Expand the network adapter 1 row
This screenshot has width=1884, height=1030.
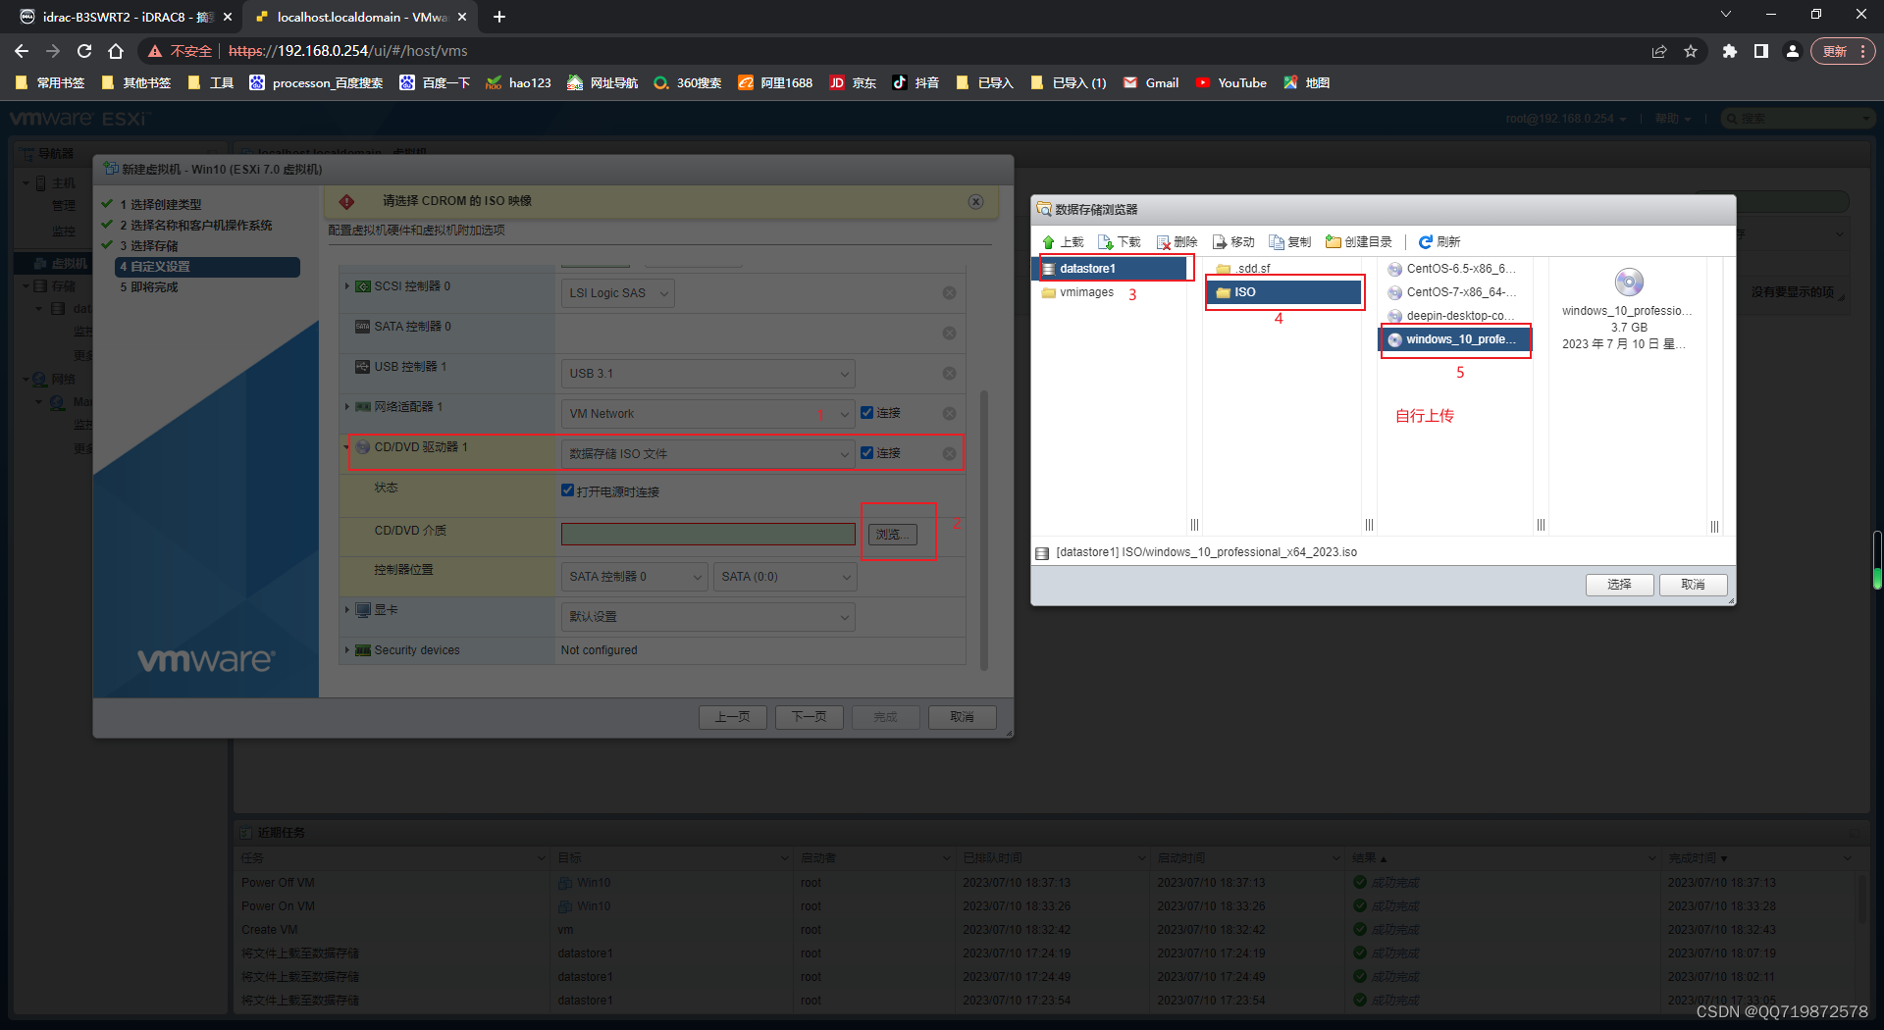(x=346, y=406)
